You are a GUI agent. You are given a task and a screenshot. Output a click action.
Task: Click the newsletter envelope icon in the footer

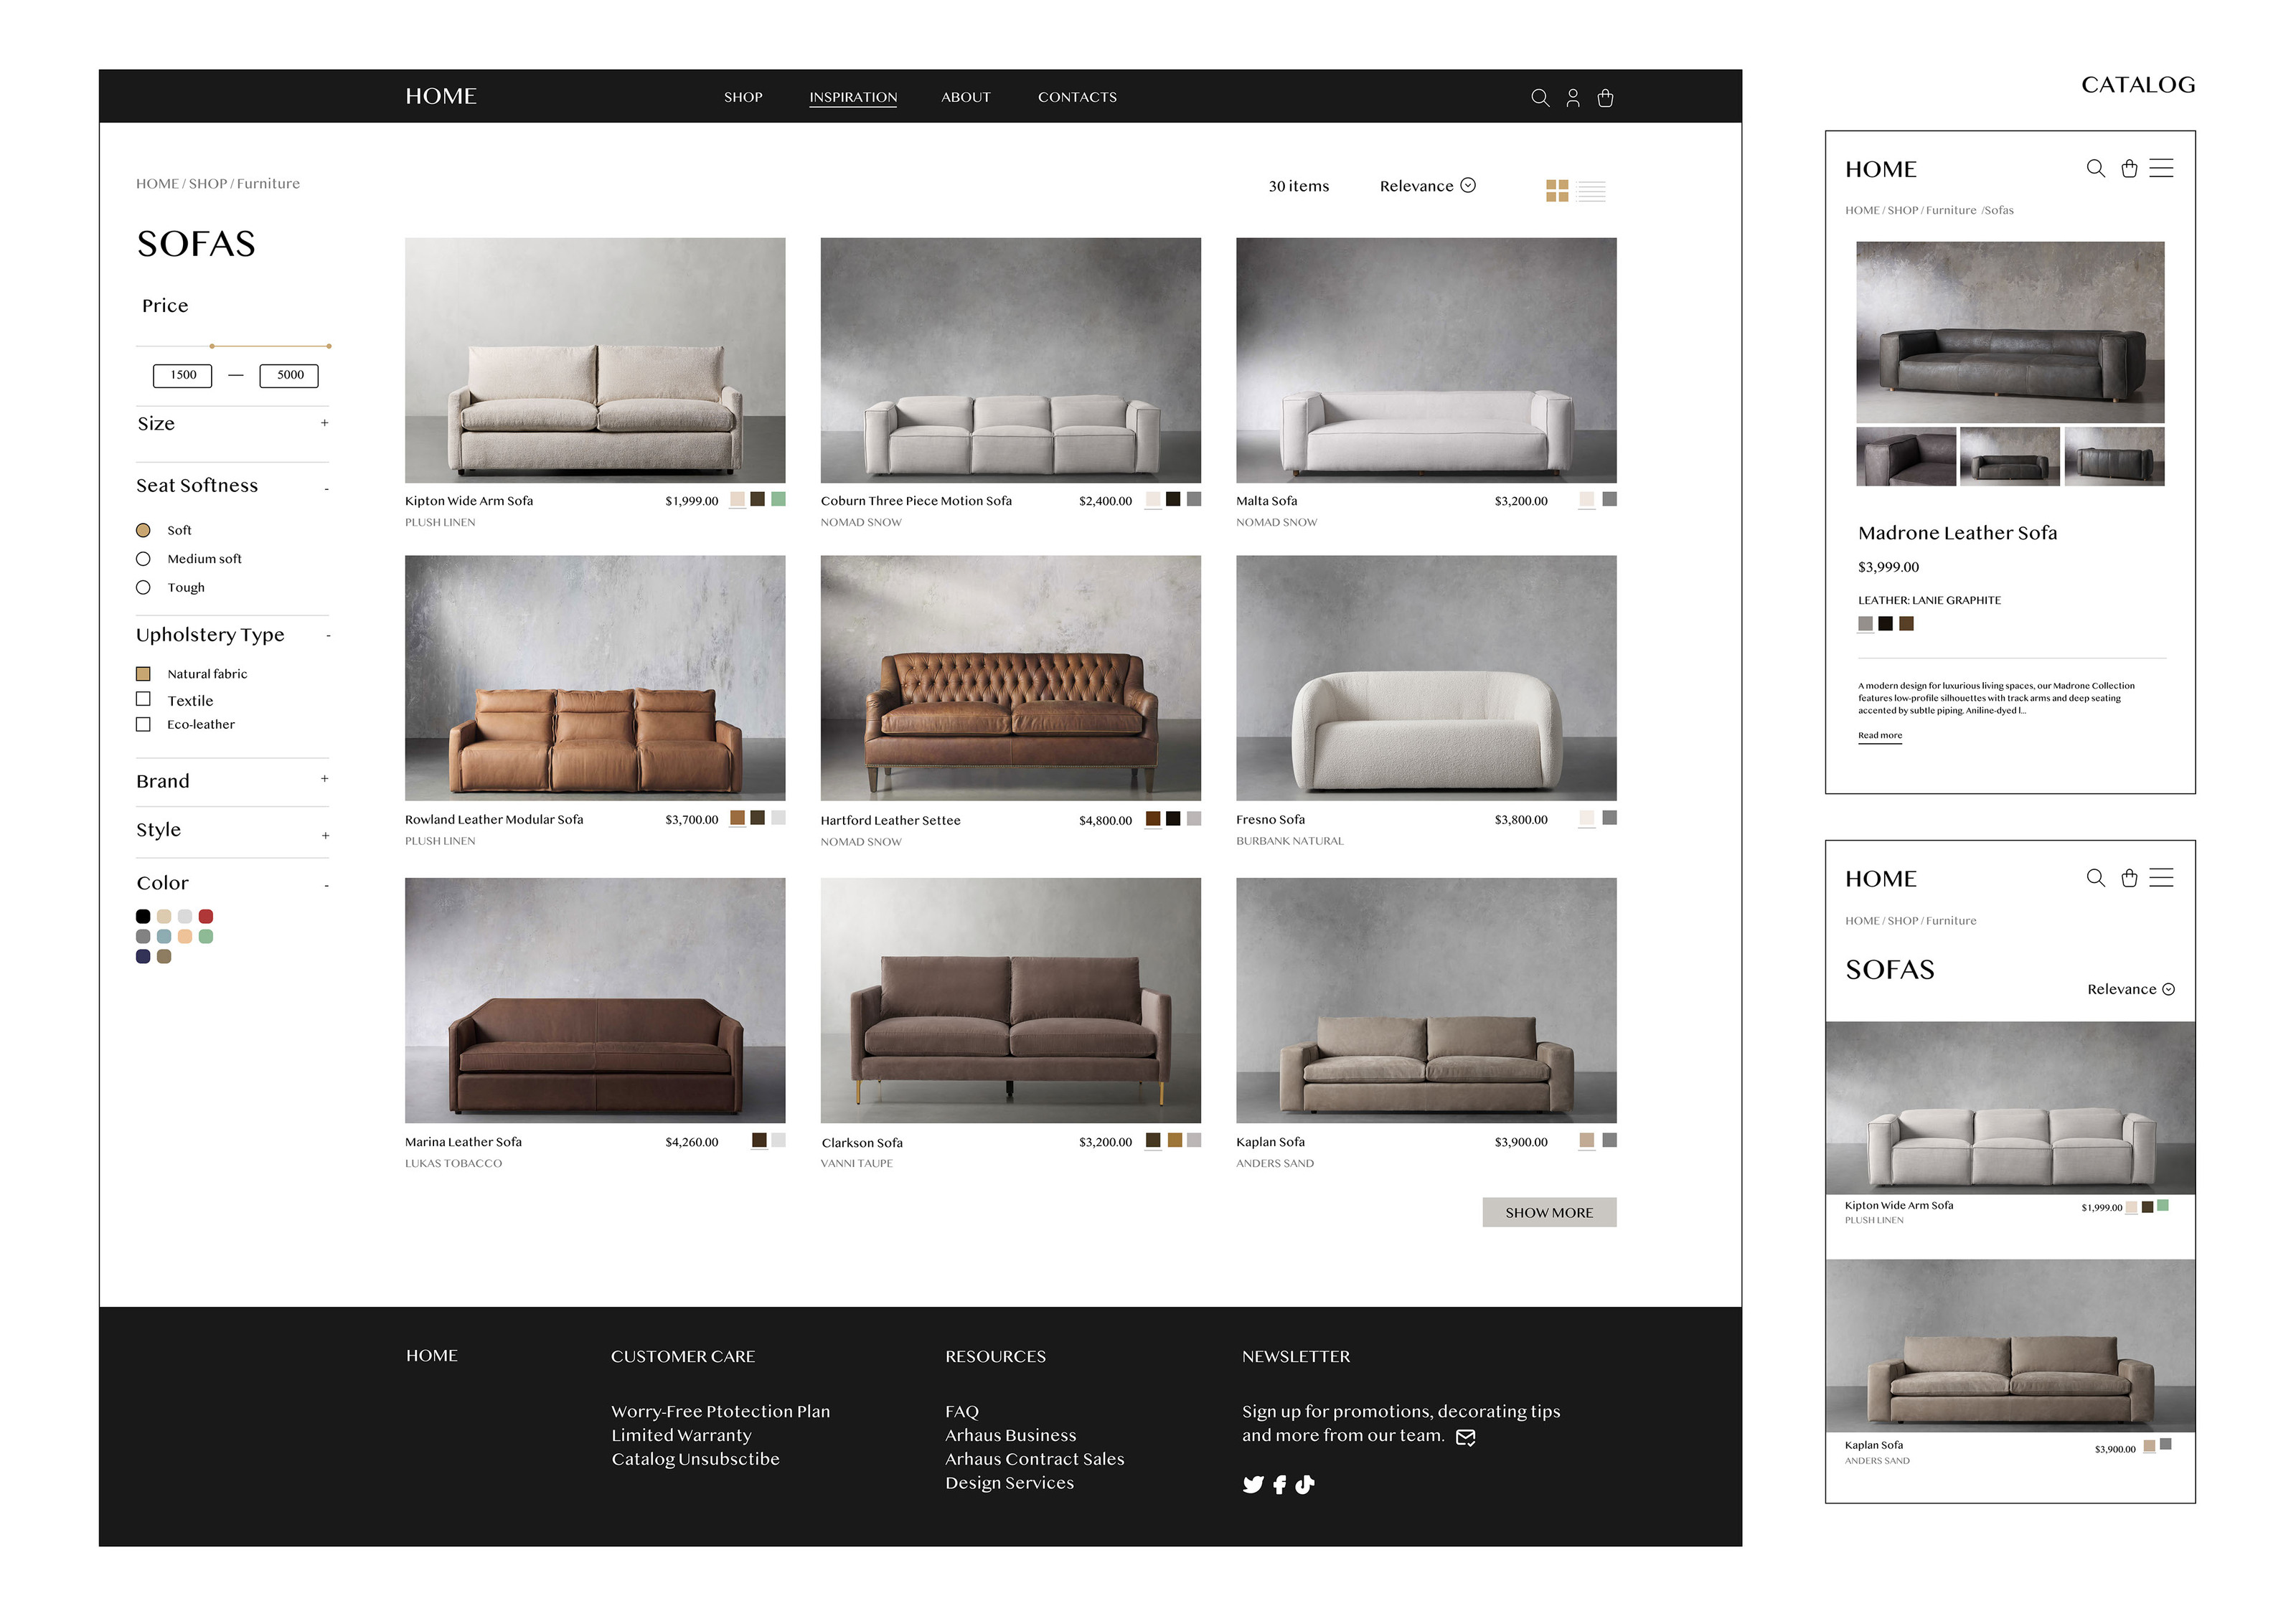(1465, 1437)
